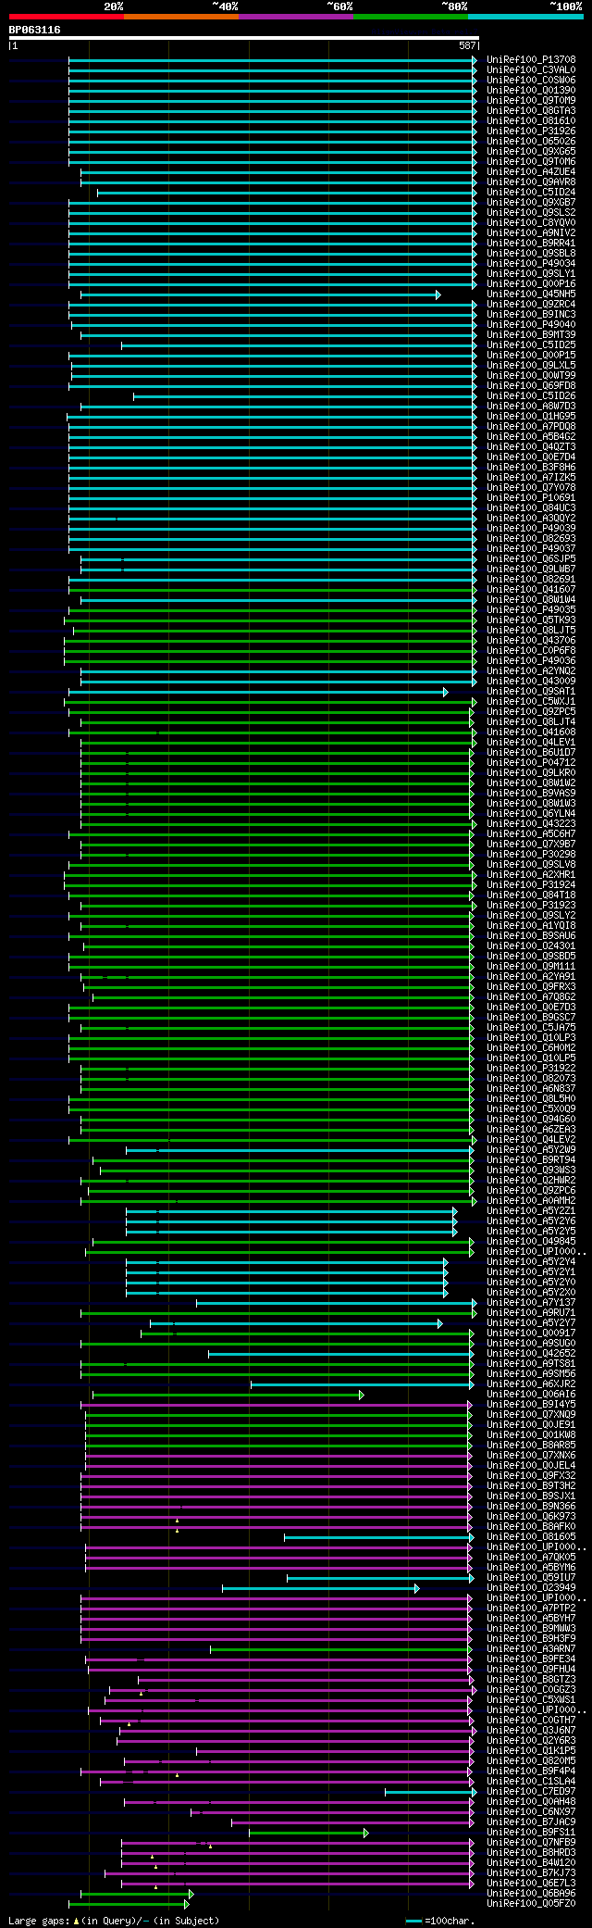The height and width of the screenshot is (1928, 592).
Task: Select label UniRef100_A6XJR2
Action: [531, 1384]
